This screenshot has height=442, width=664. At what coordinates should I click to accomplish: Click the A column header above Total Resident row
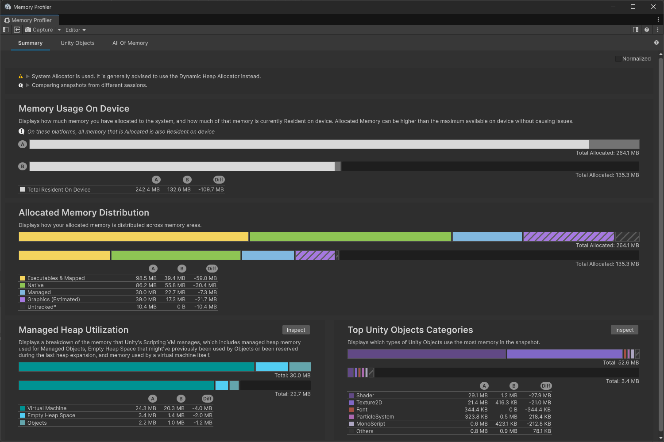[x=156, y=180]
